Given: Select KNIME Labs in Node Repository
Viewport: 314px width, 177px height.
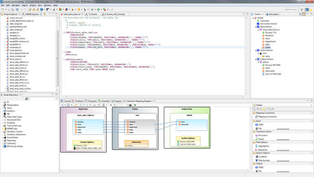Looking at the screenshot, I should [10, 129].
